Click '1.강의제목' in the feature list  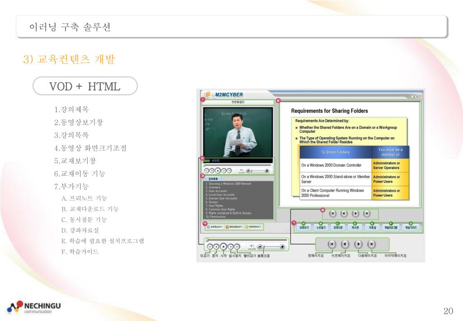tap(71, 110)
